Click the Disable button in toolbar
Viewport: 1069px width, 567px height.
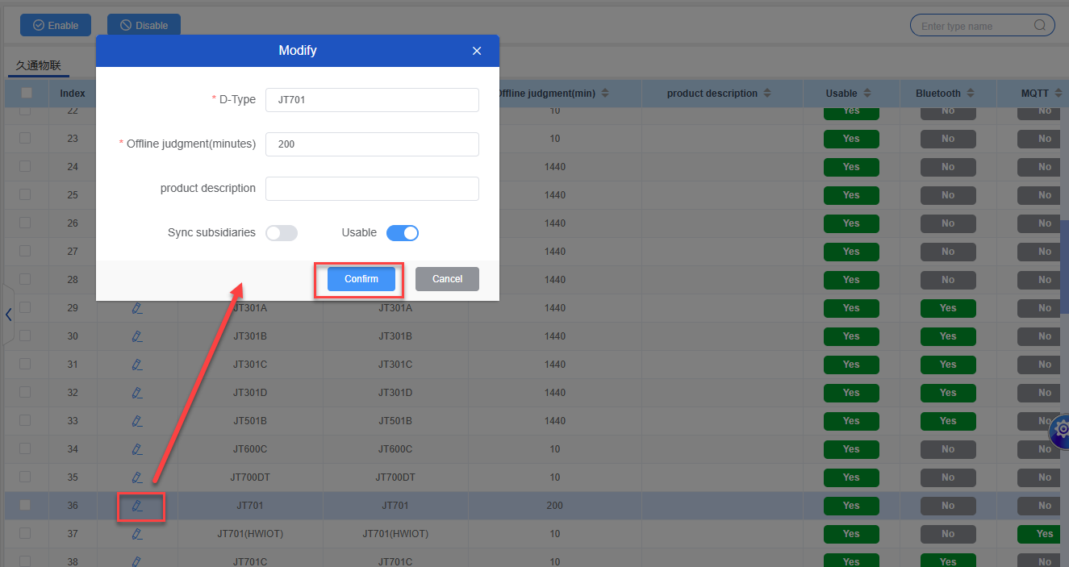[144, 26]
